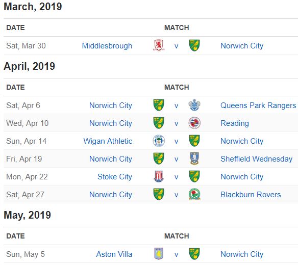Open the Sheffield Wednesday link
298x265 pixels.
(256, 159)
